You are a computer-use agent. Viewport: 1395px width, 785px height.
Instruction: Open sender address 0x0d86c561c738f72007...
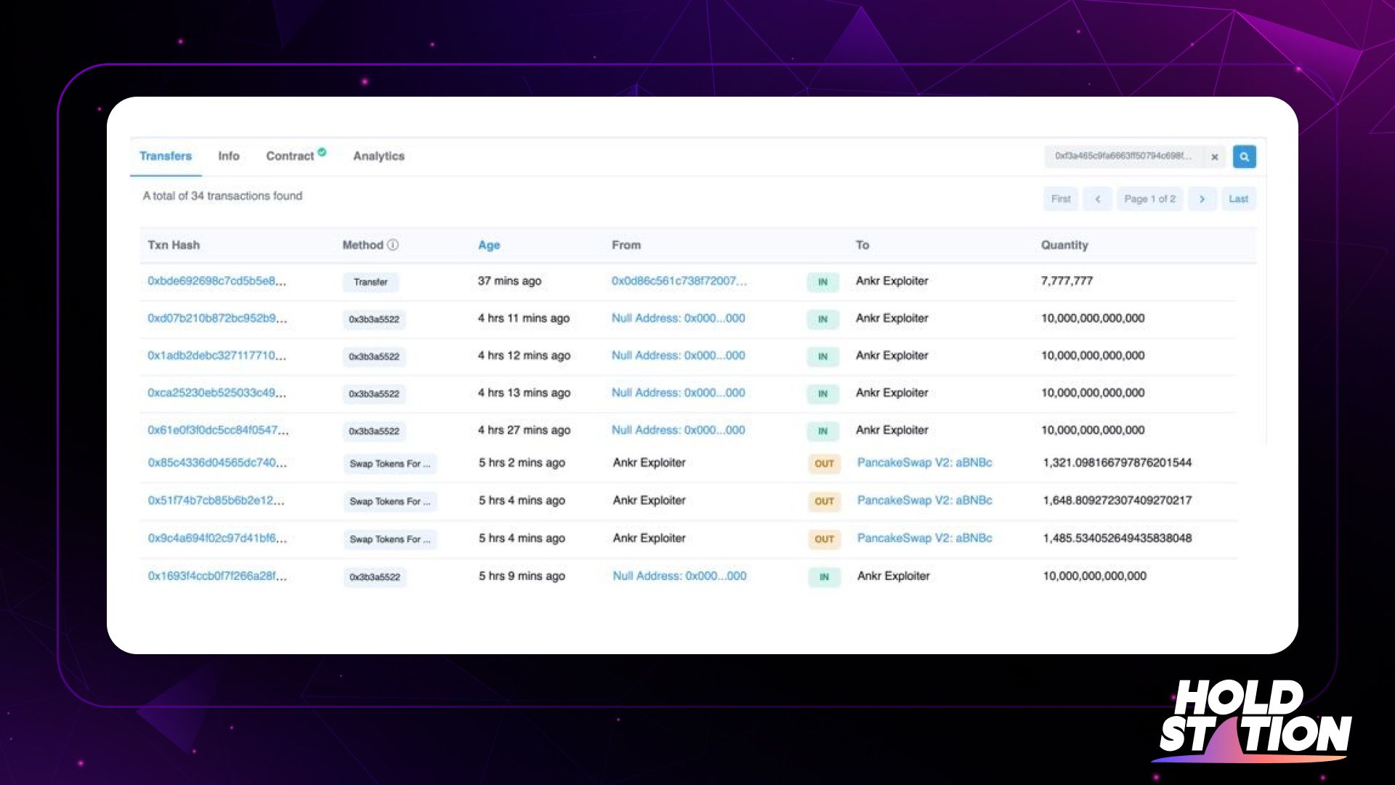click(679, 281)
